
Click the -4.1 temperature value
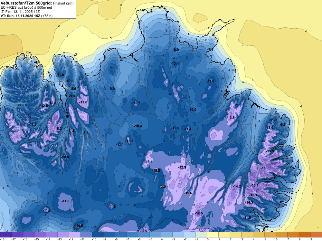click(37, 62)
